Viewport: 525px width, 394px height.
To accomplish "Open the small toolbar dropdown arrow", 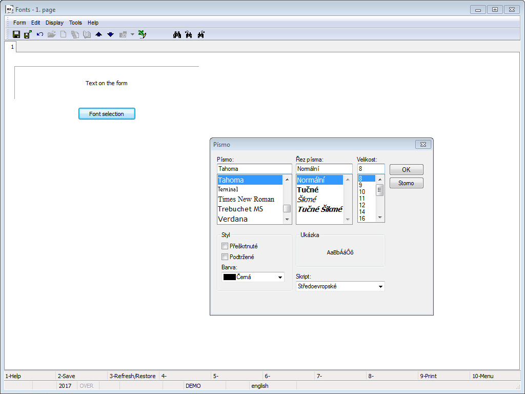I will pos(132,34).
